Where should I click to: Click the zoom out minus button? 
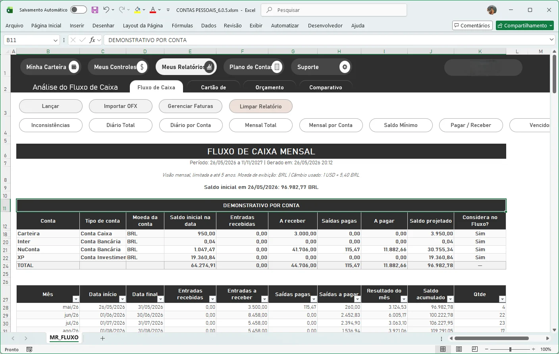coord(487,349)
